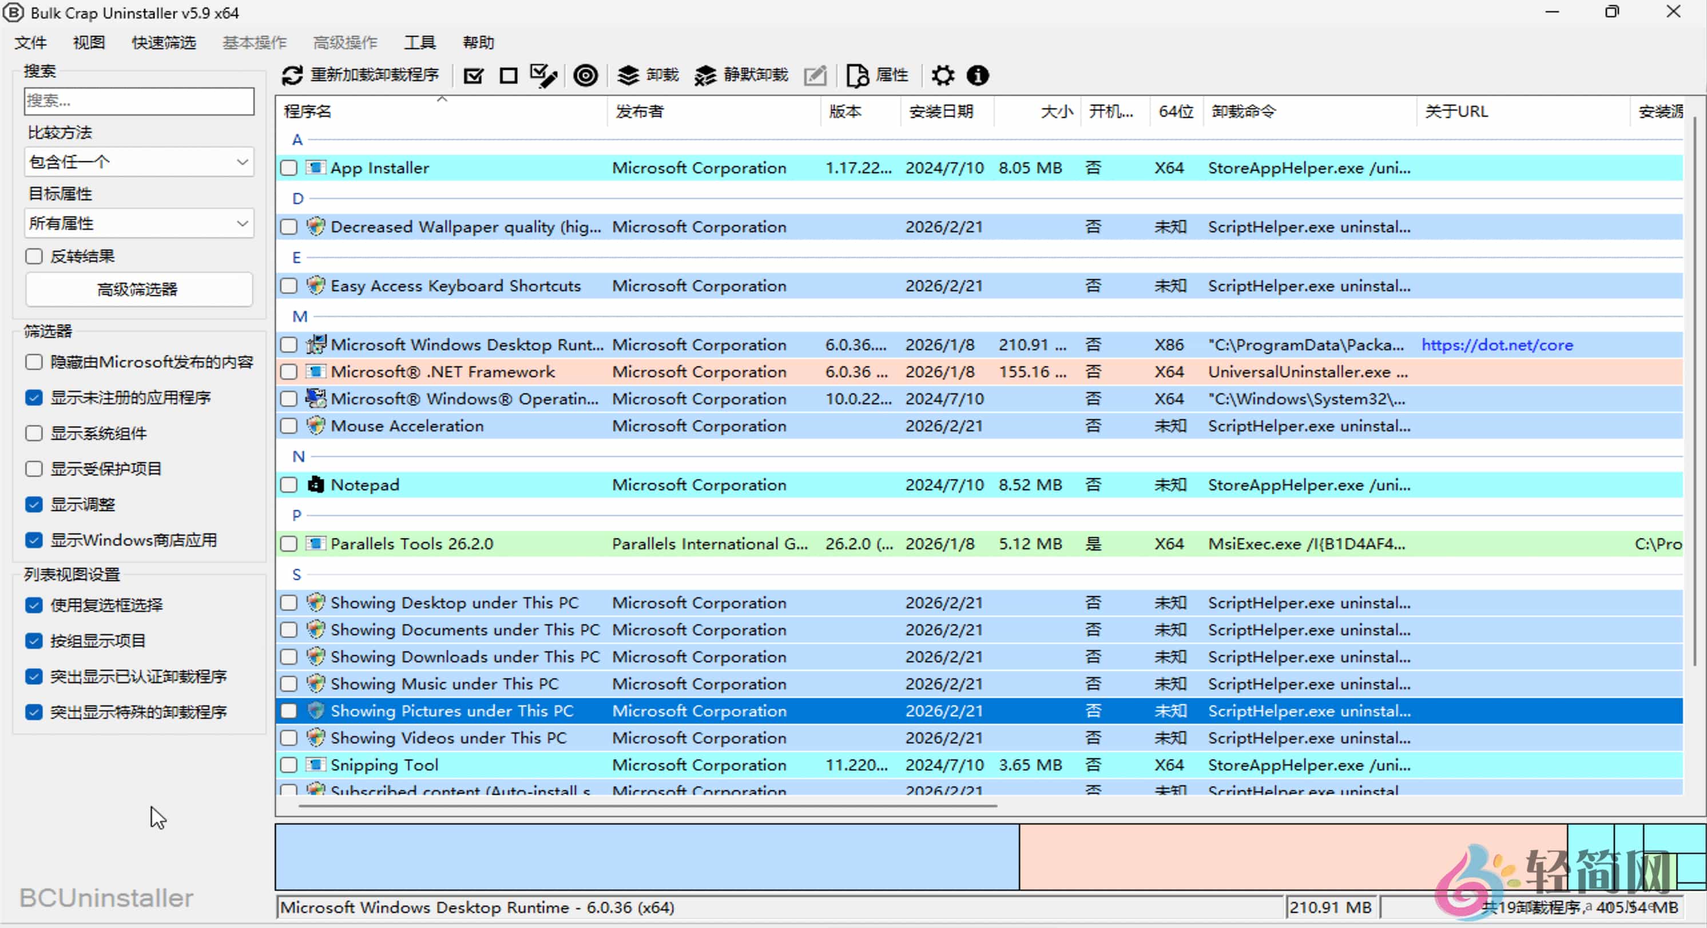1707x928 pixels.
Task: Activate the target window-finder icon
Action: click(x=586, y=75)
